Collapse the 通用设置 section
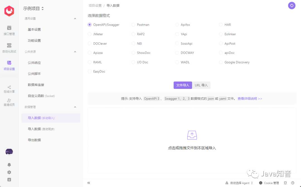301x187 pixels. tap(75, 18)
